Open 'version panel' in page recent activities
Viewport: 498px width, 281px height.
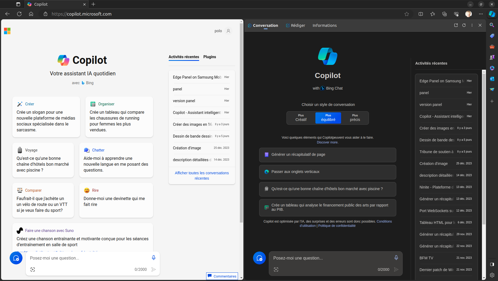pyautogui.click(x=201, y=101)
